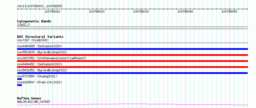This screenshot has width=256, height=108.
Task: Click the red bar under nsv6484452
Action: (132, 67)
